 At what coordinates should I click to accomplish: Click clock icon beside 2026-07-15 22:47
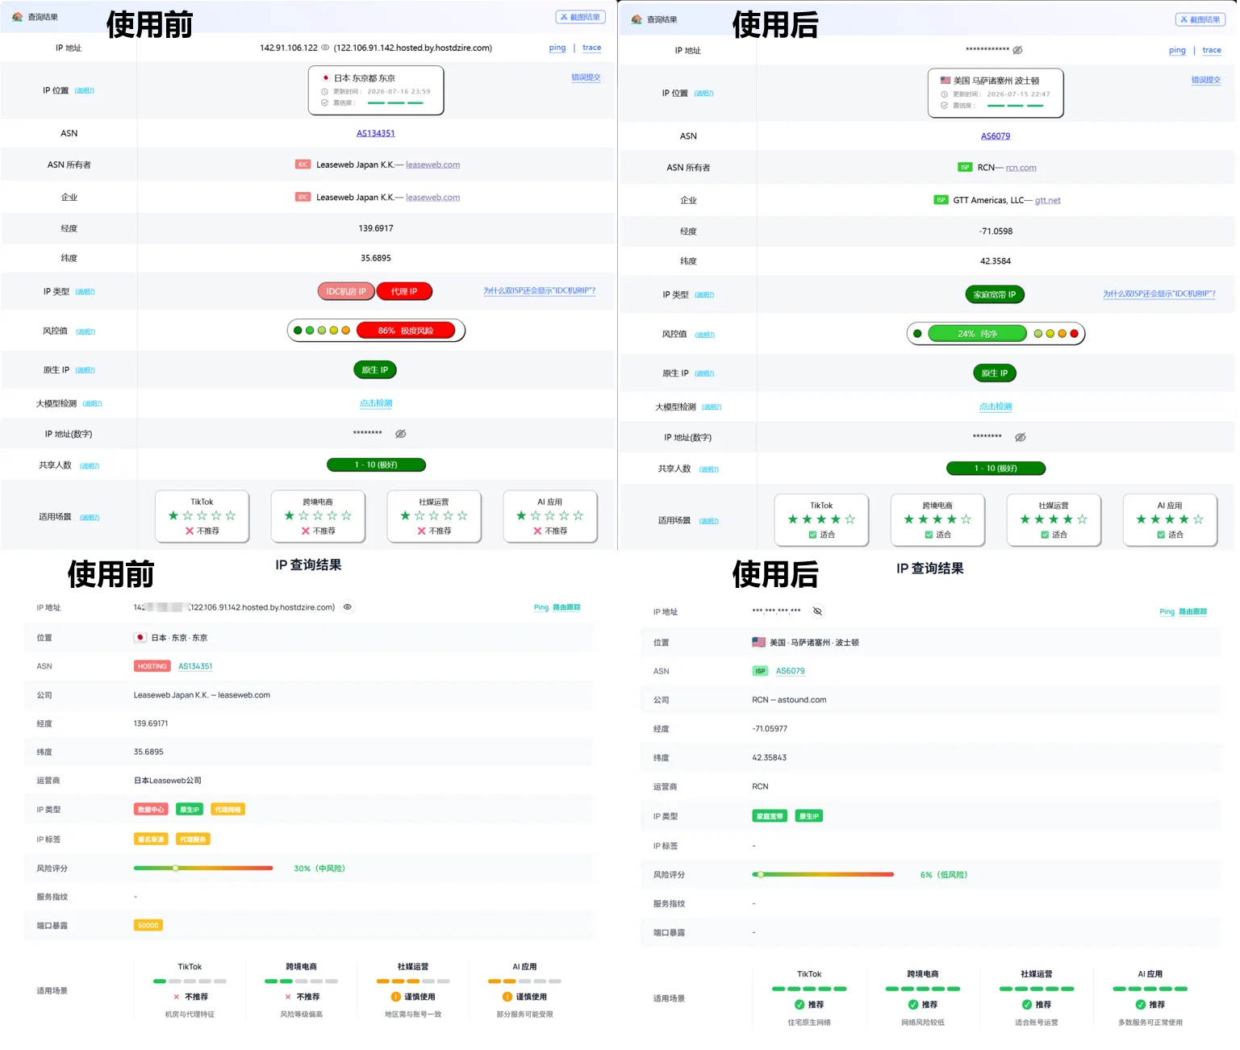[x=944, y=94]
